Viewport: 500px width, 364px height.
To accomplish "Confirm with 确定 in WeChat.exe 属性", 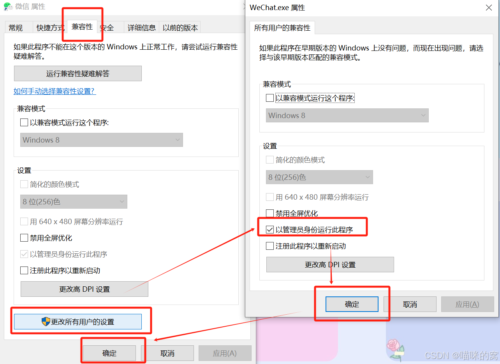I will 352,304.
